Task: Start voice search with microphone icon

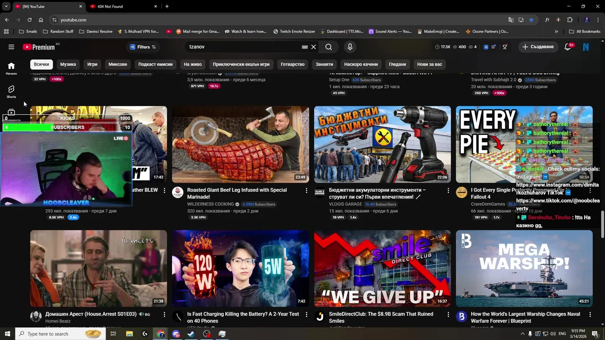Action: [x=350, y=47]
